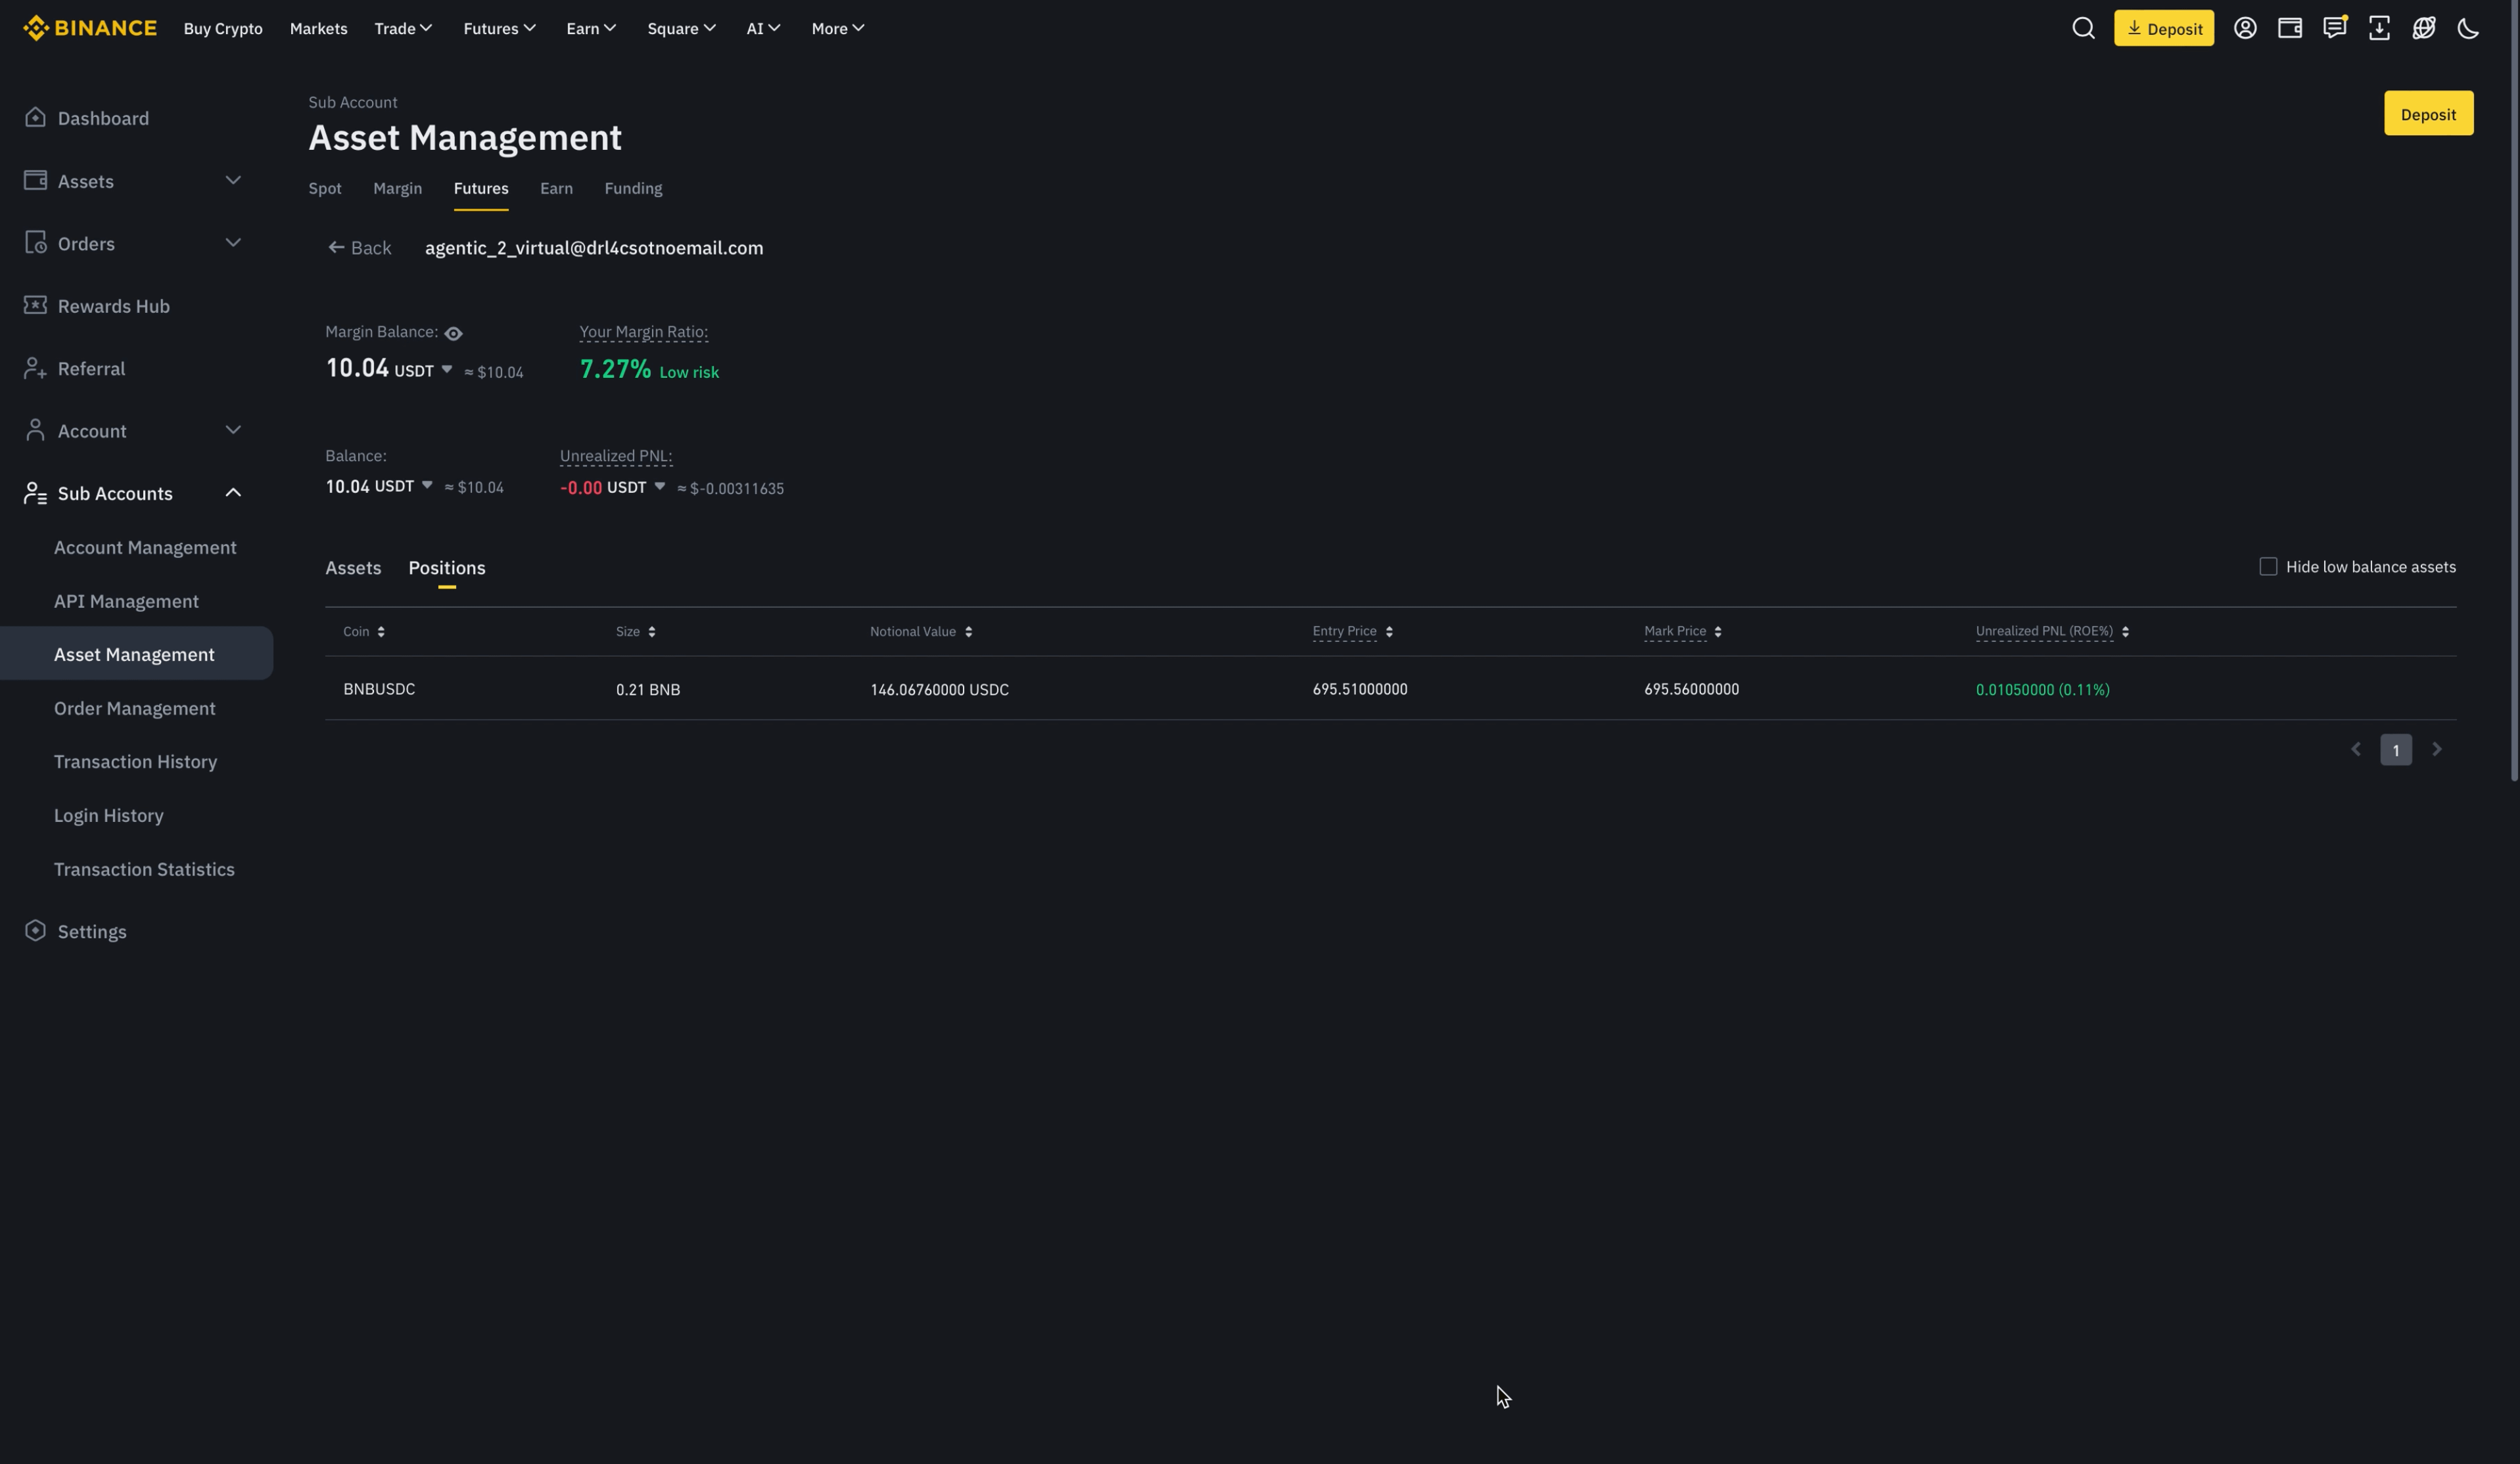Go to next page arrow
This screenshot has height=1464, width=2520.
click(x=2437, y=749)
